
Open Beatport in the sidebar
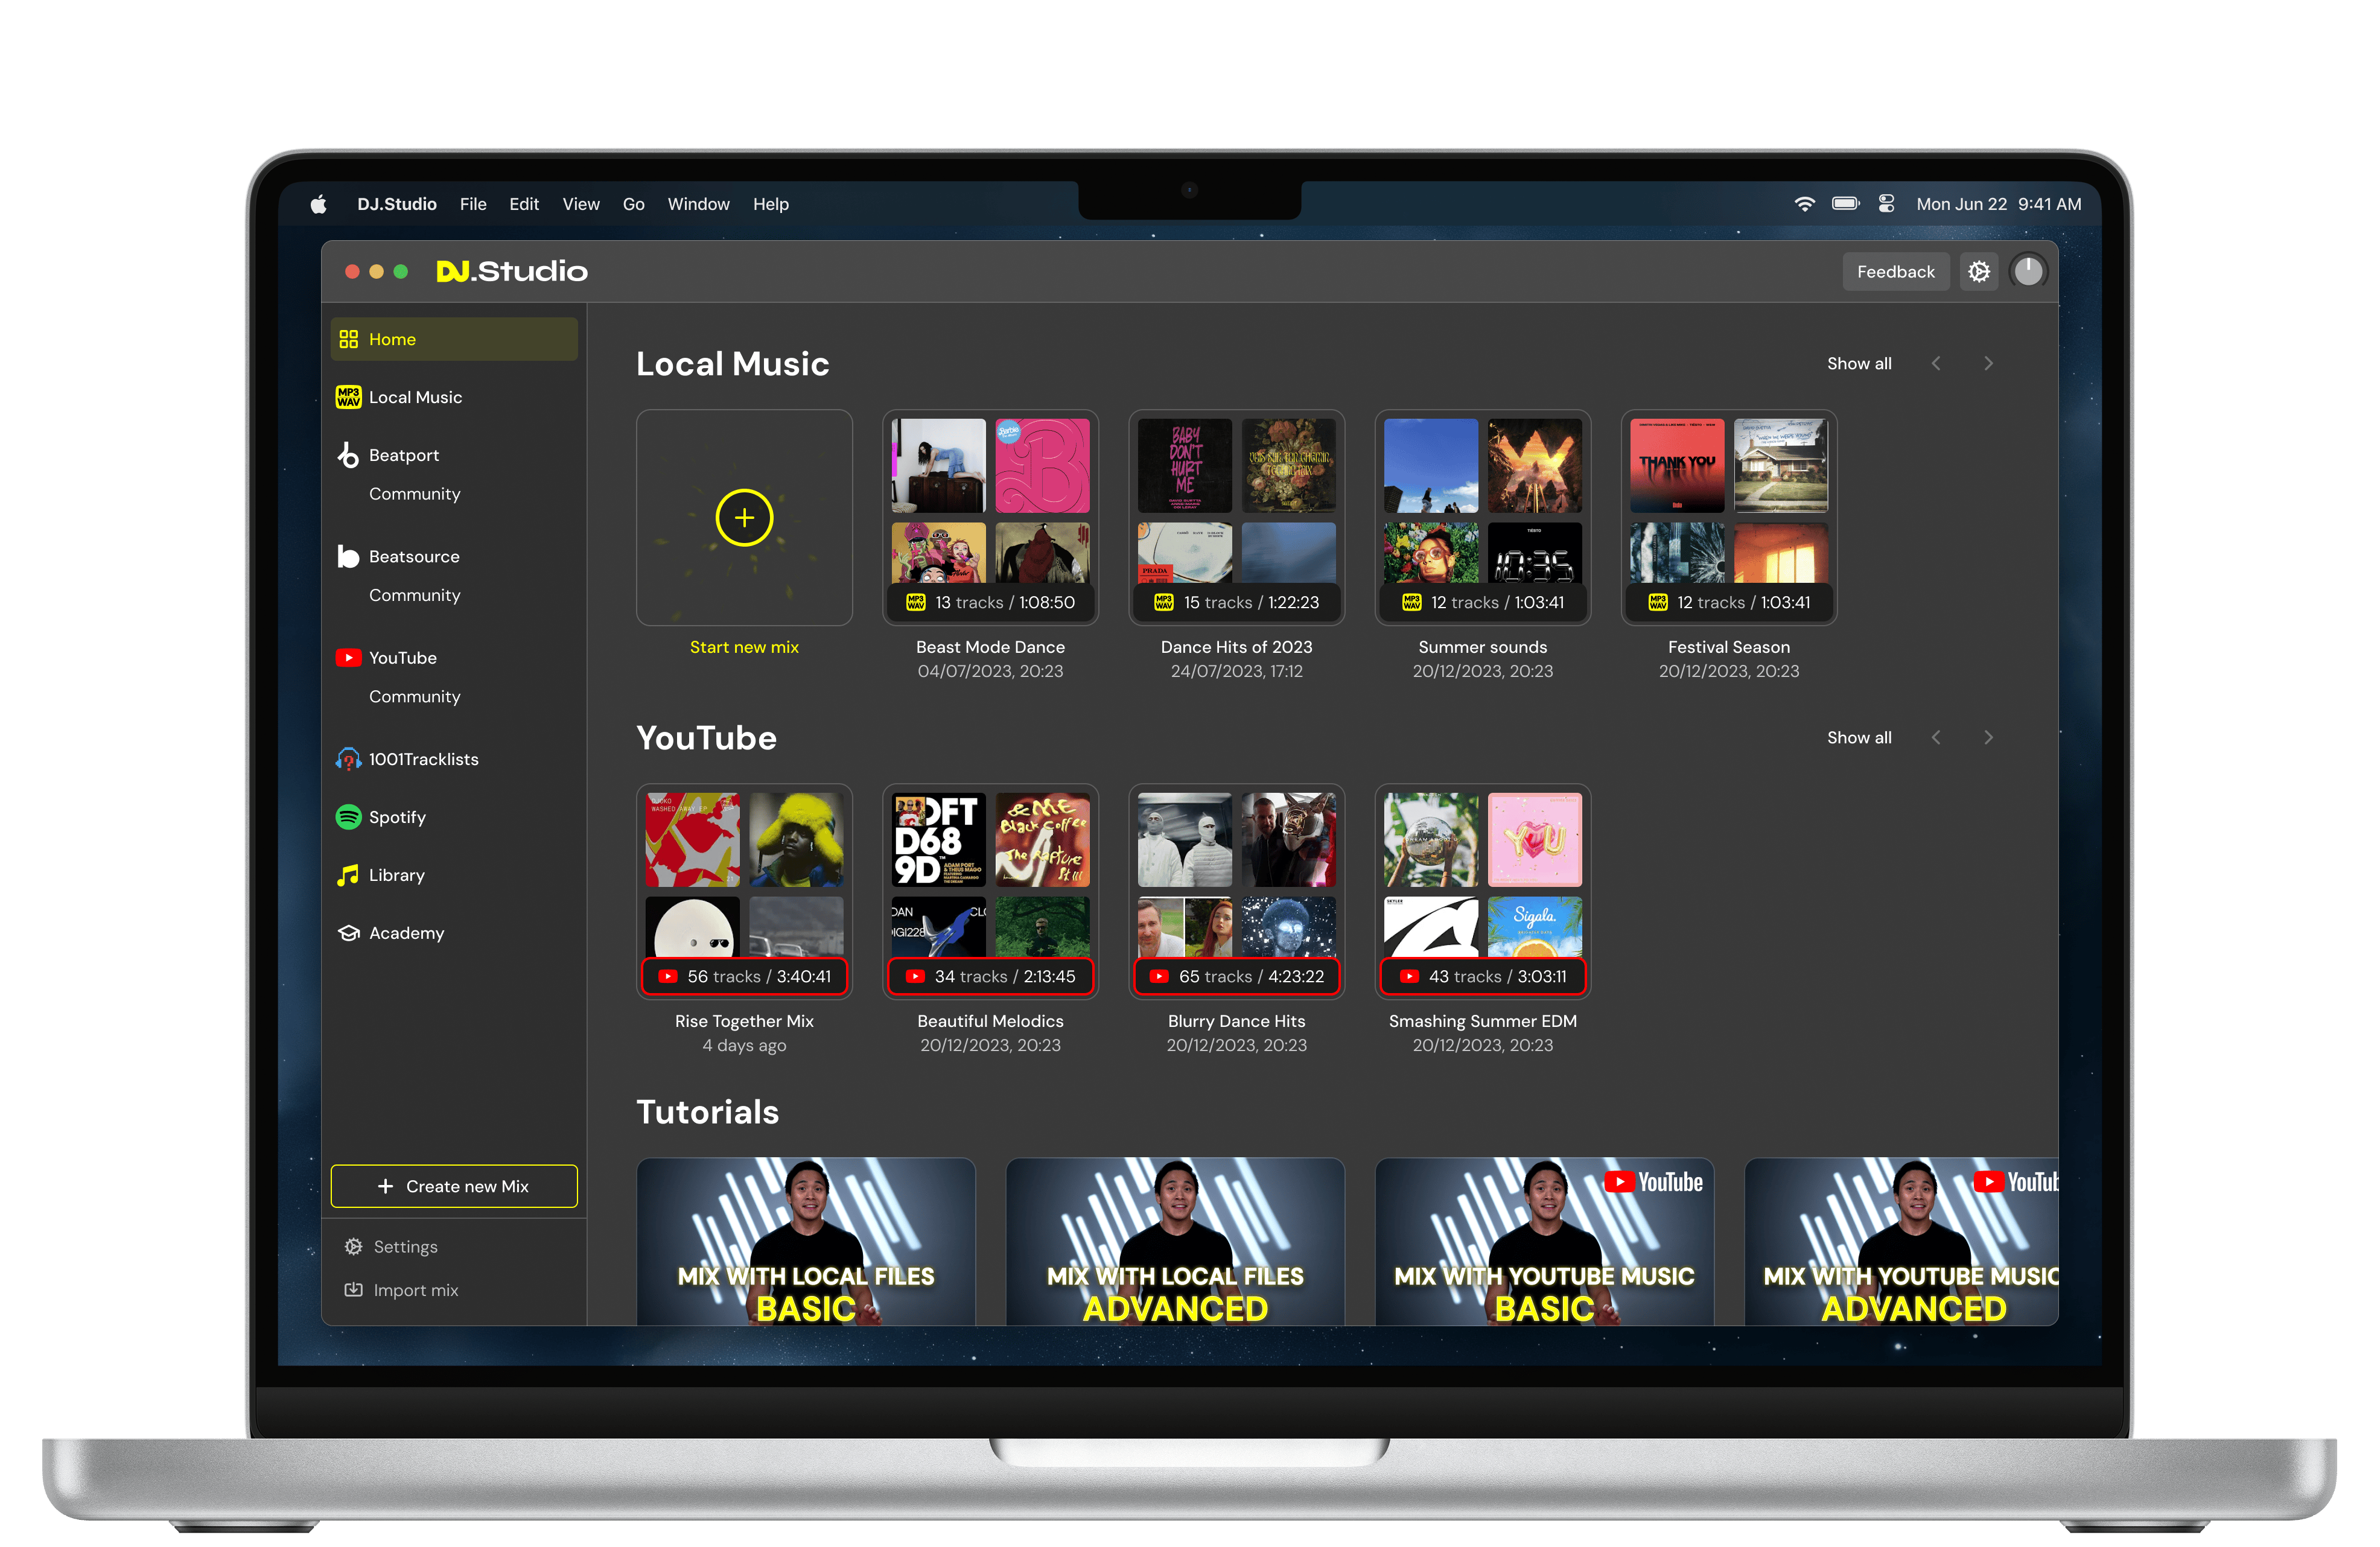coord(454,455)
